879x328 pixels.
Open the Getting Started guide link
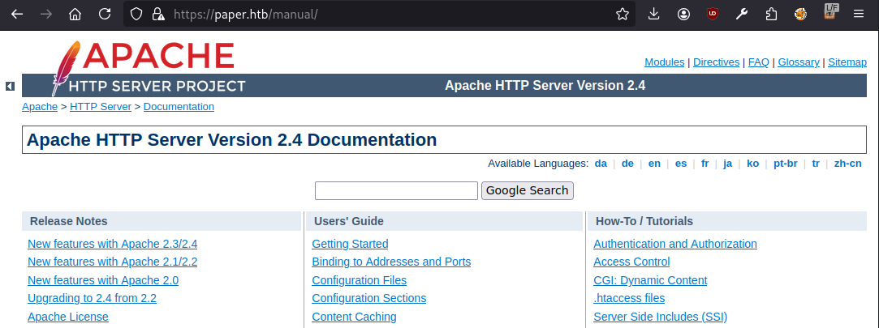click(x=350, y=244)
